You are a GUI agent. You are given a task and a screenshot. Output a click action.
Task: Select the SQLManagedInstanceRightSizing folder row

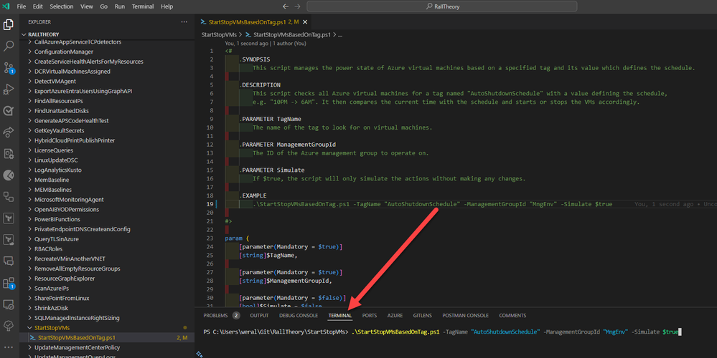108,318
